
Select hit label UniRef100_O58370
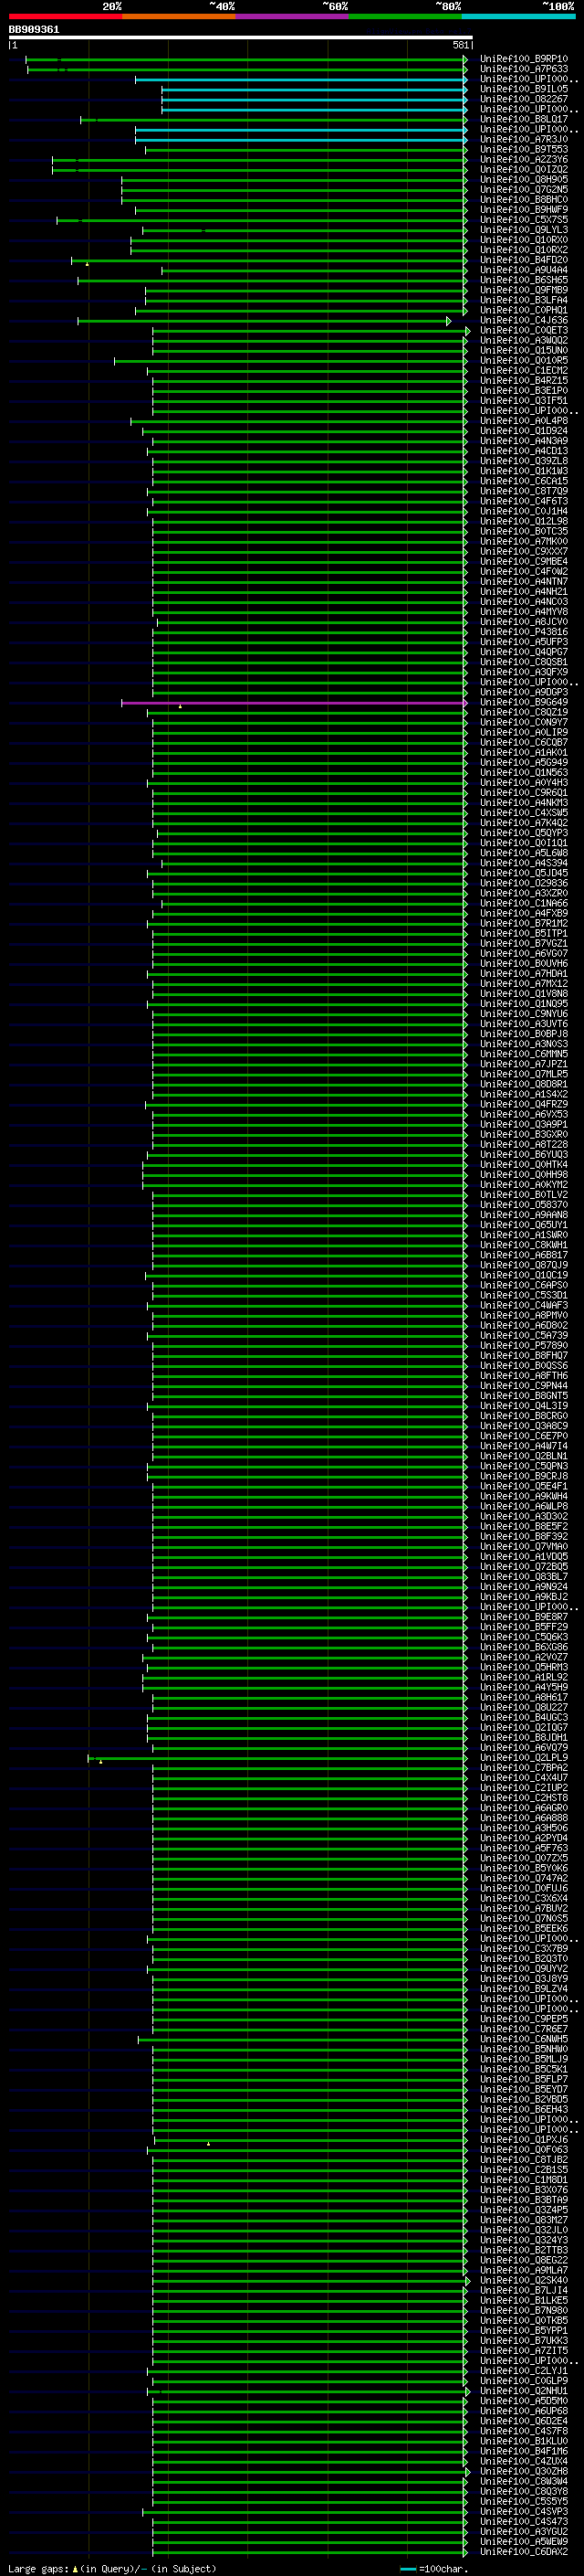[523, 1205]
